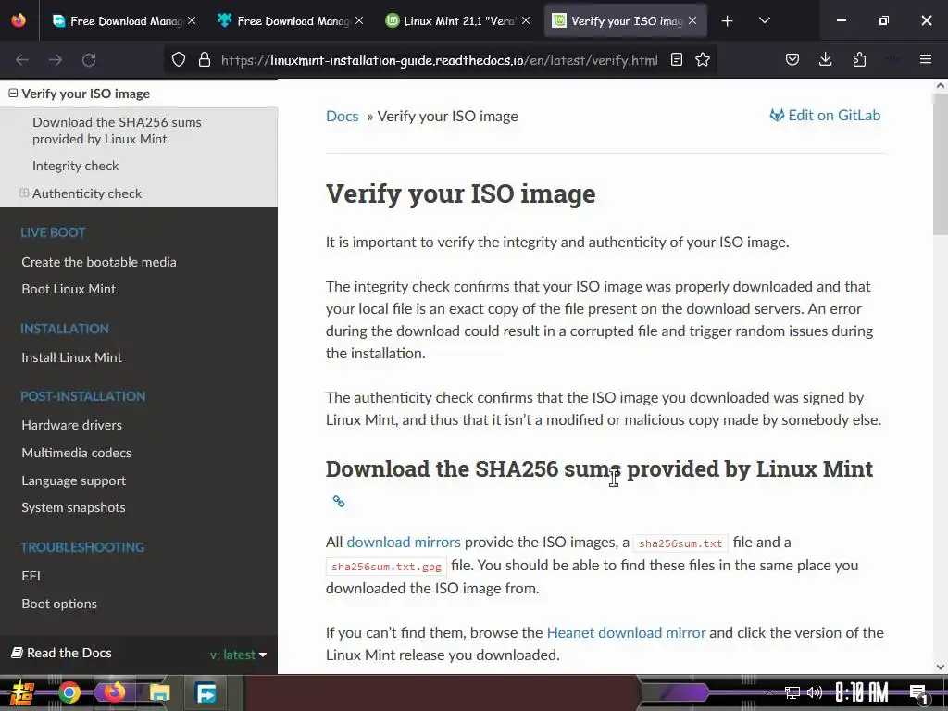Close the second Free Download Manager tab
The height and width of the screenshot is (711, 948).
(359, 20)
